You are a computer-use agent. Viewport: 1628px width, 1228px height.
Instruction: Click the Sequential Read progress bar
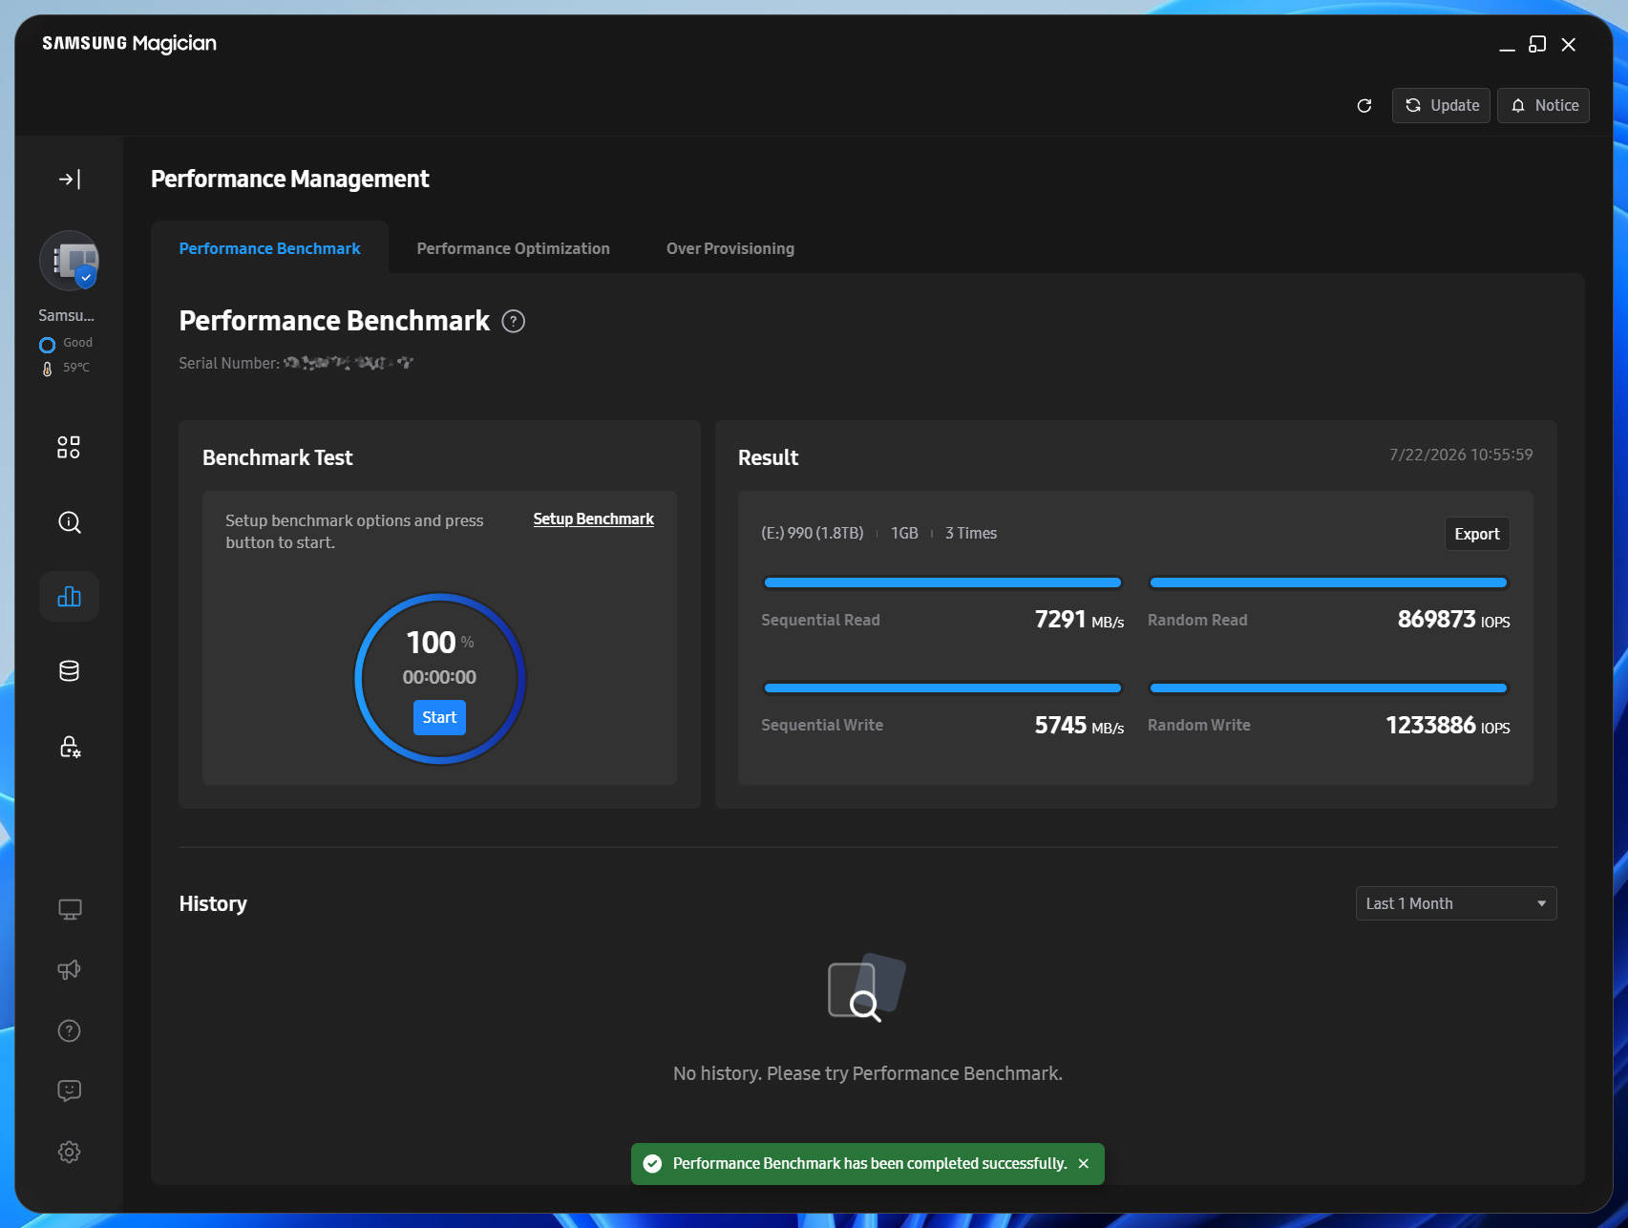[x=942, y=582]
